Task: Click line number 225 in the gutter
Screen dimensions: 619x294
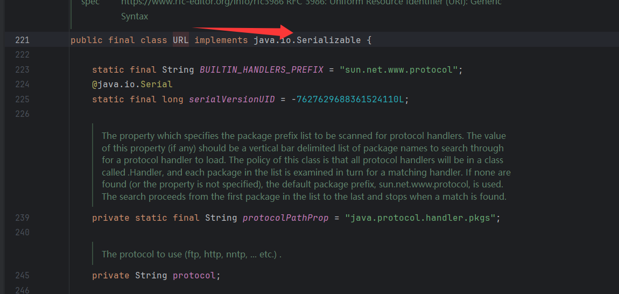Action: click(23, 99)
